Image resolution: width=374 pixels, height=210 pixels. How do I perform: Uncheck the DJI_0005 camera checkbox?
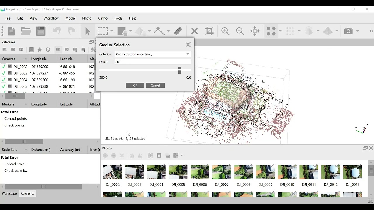(x=4, y=86)
